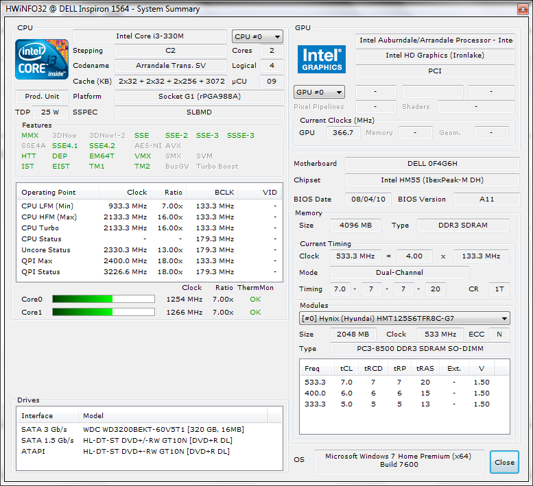Open the GPU #0 selector dropdown
Viewport: 533px width, 486px height.
point(319,92)
